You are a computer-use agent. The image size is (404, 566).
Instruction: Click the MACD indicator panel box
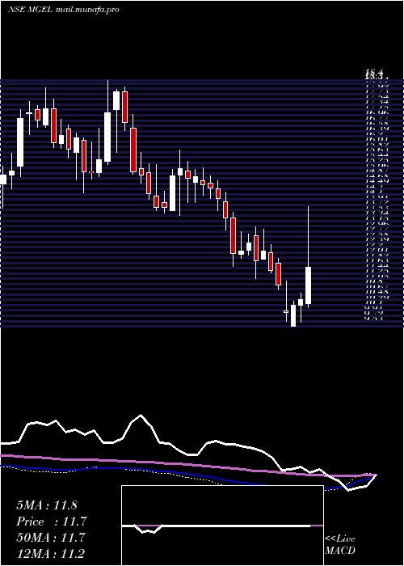click(x=222, y=526)
